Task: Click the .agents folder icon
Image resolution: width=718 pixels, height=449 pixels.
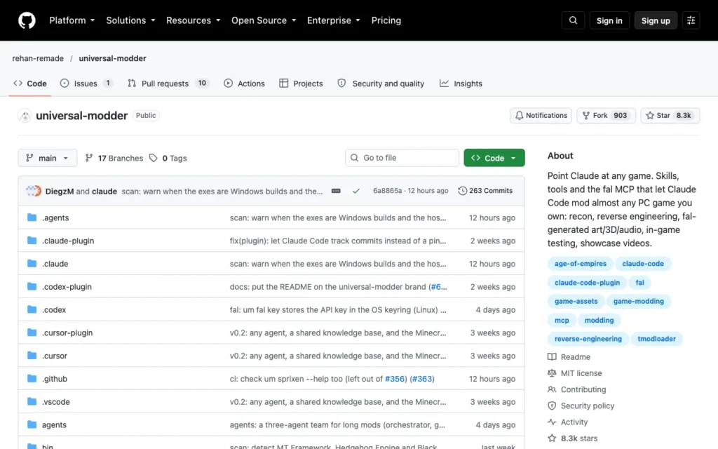Action: 32,217
